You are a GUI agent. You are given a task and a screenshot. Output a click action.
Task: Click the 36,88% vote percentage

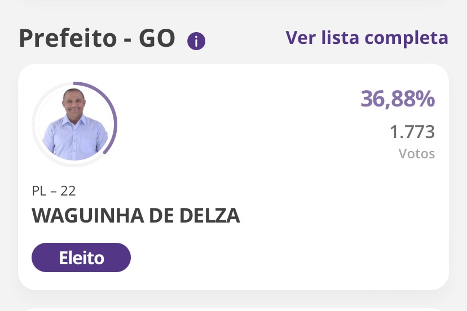(x=398, y=99)
